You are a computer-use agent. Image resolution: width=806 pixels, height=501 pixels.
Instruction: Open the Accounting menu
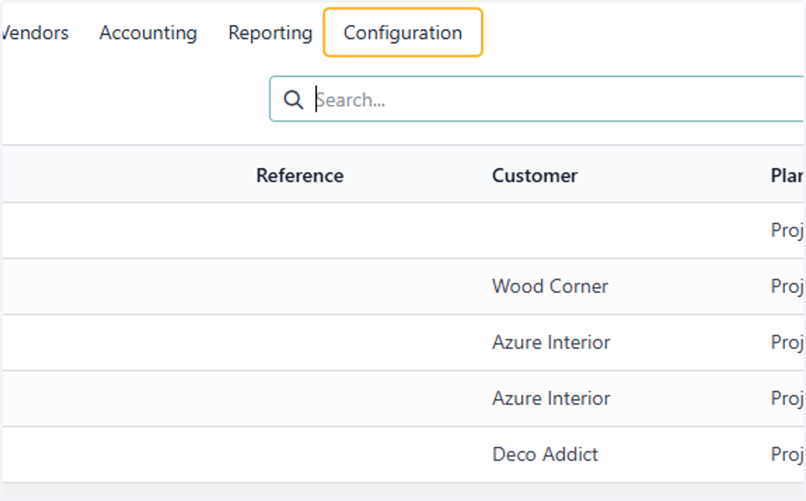148,32
